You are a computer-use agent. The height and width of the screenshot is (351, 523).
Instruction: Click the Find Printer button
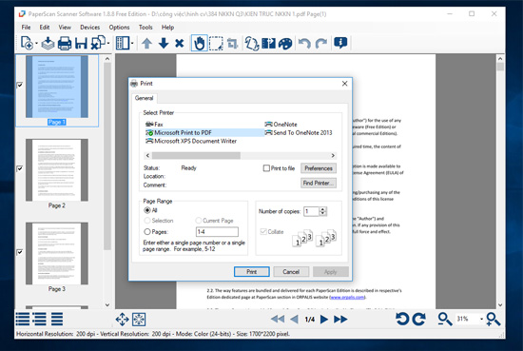tap(319, 183)
